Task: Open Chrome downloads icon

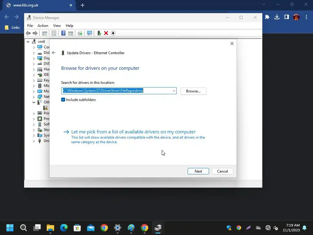Action: [x=277, y=17]
